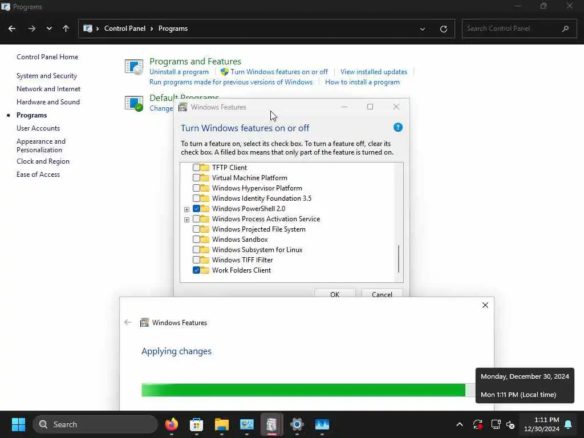This screenshot has width=584, height=438.
Task: Close the Applying changes window
Action: click(x=485, y=305)
